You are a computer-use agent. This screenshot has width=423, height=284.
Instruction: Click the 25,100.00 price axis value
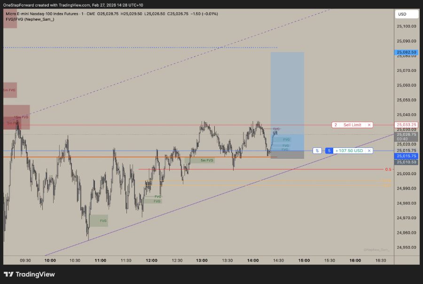(x=407, y=26)
